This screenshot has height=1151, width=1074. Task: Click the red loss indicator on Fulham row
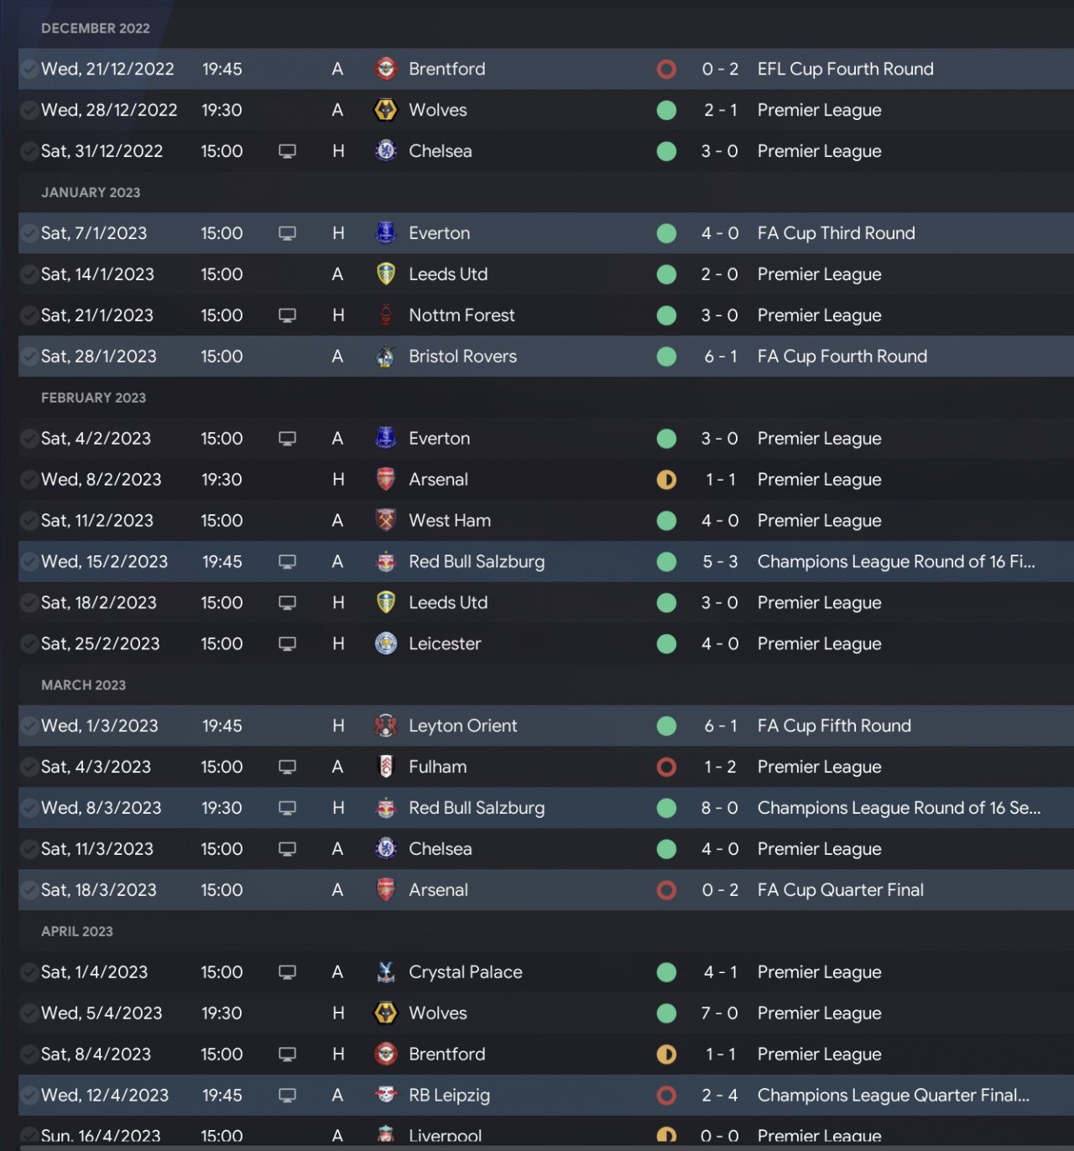[x=667, y=767]
